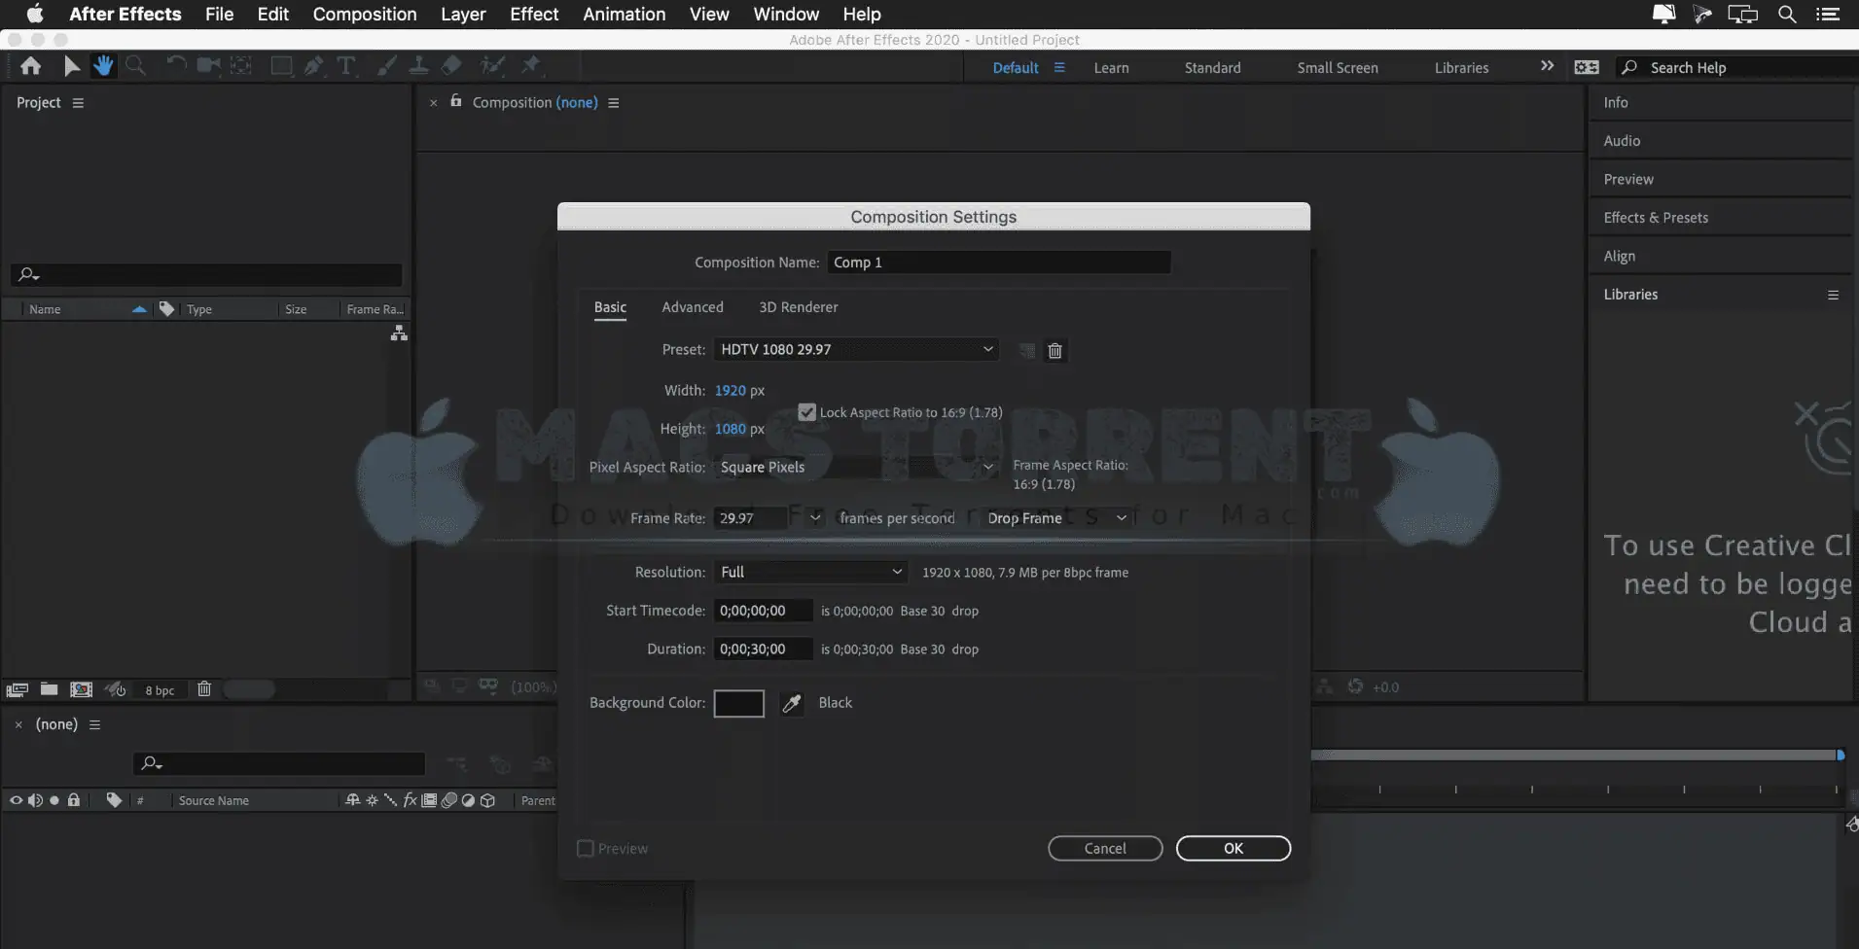Screen dimensions: 1859x949
Task: Select the Rectangle shape tool
Action: (281, 65)
